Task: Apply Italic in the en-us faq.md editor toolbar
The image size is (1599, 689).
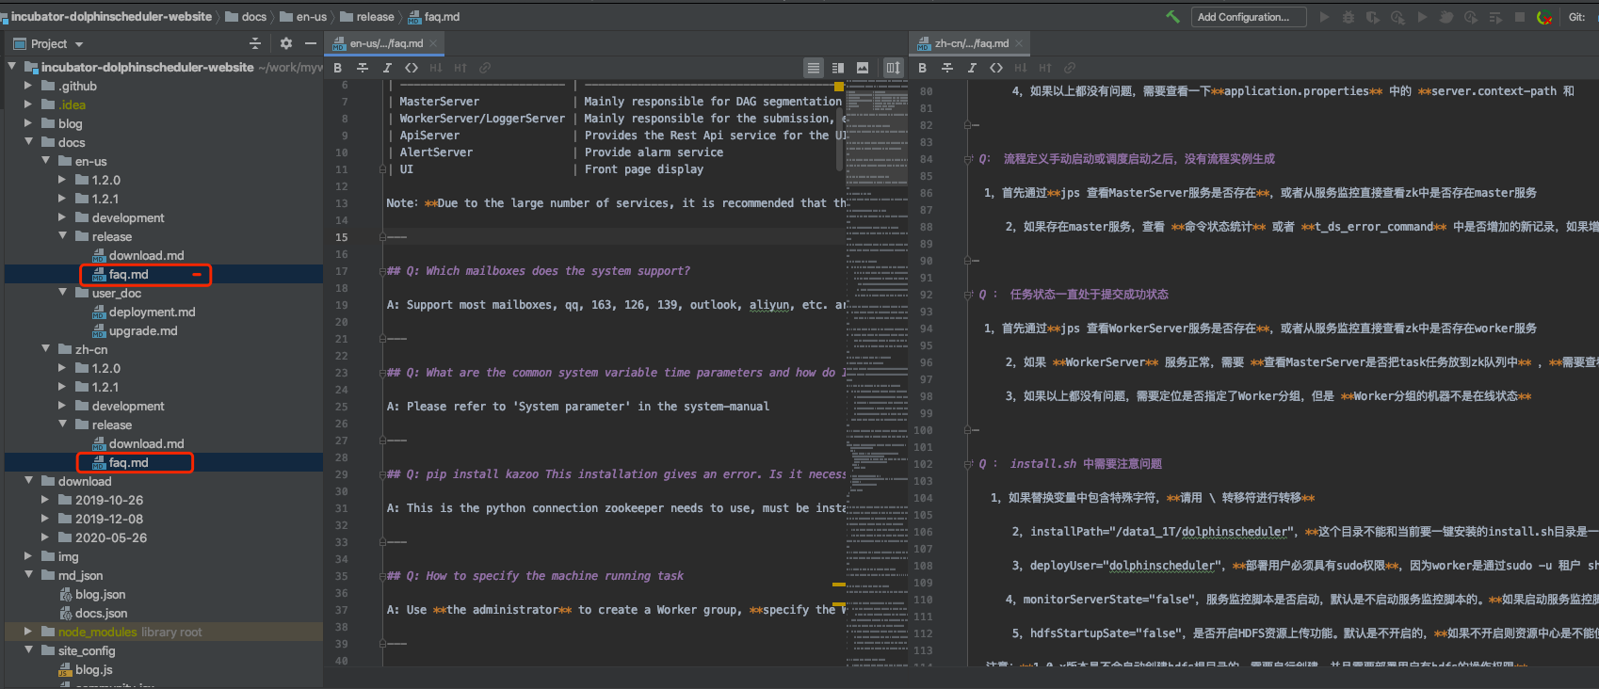Action: (x=387, y=68)
